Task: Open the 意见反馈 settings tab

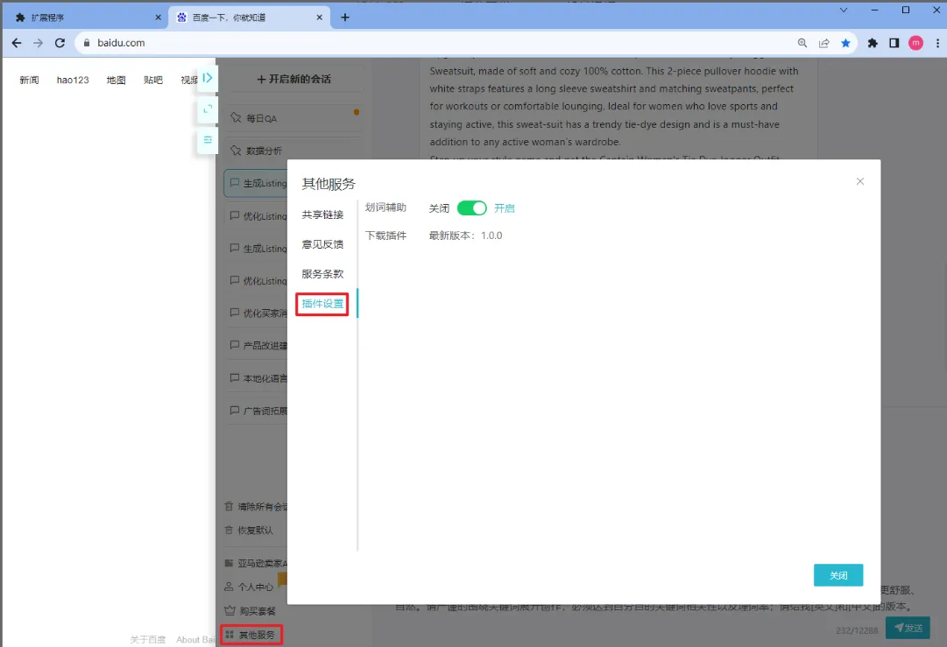Action: point(322,244)
